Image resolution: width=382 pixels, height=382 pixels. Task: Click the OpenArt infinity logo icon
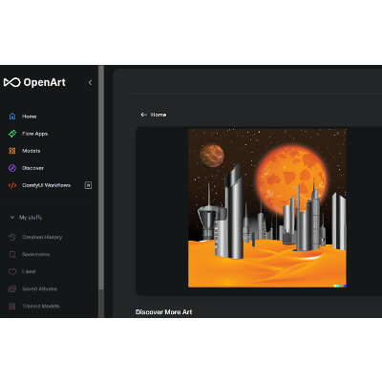[12, 82]
